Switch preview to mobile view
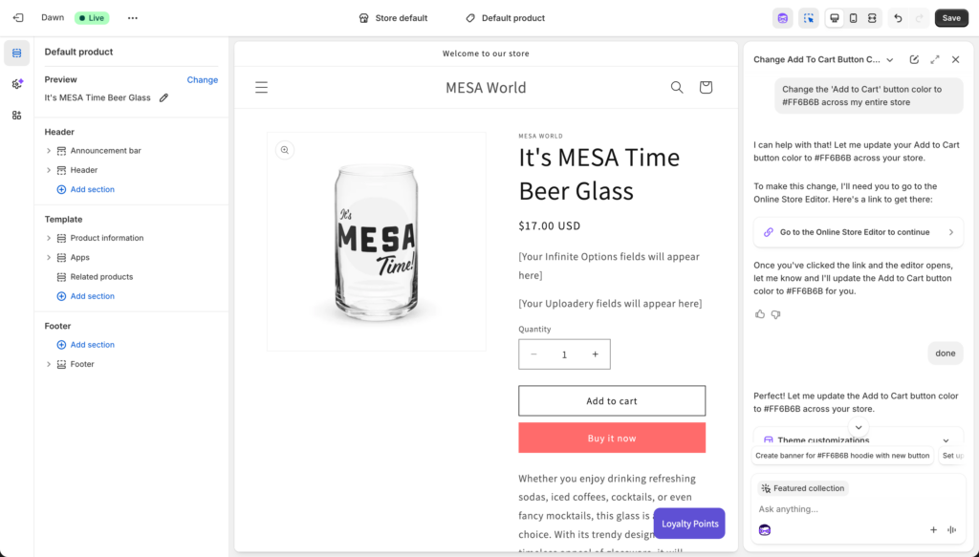The height and width of the screenshot is (557, 979). pos(854,18)
